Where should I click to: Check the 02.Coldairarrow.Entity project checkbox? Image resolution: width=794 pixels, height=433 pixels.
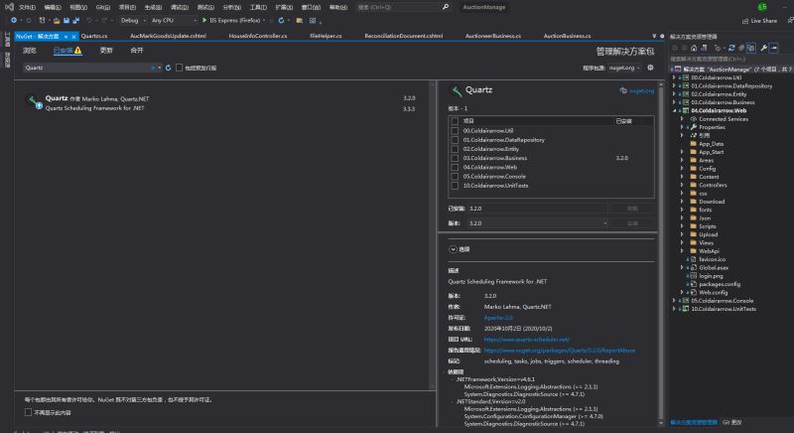click(x=455, y=149)
